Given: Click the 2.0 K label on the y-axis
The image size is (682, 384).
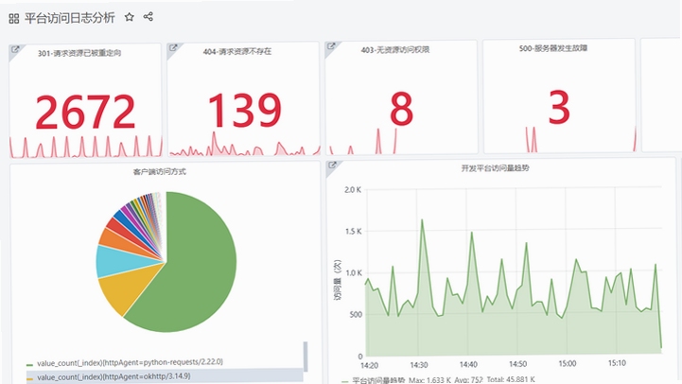Looking at the screenshot, I should point(353,190).
